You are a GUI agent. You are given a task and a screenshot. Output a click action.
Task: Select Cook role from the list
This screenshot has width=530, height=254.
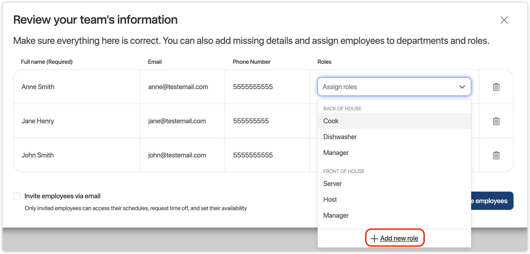331,121
